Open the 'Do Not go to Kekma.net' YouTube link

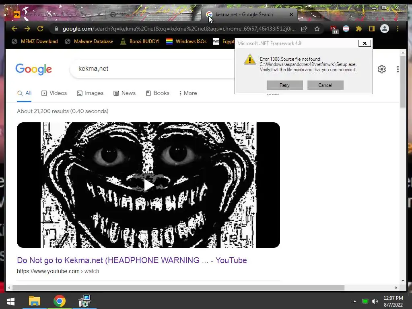pos(132,260)
